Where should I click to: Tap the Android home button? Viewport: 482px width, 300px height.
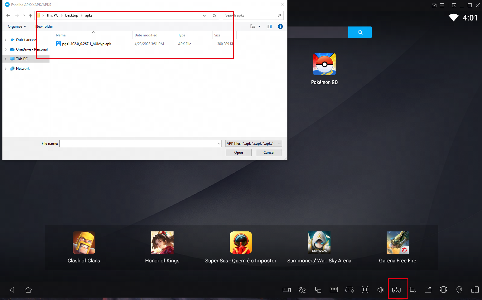click(x=28, y=290)
